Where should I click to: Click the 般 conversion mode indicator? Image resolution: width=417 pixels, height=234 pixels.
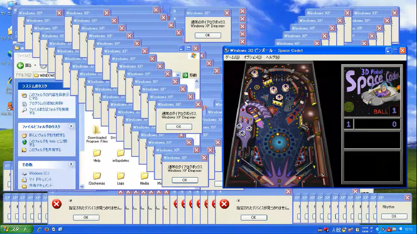coord(339,230)
